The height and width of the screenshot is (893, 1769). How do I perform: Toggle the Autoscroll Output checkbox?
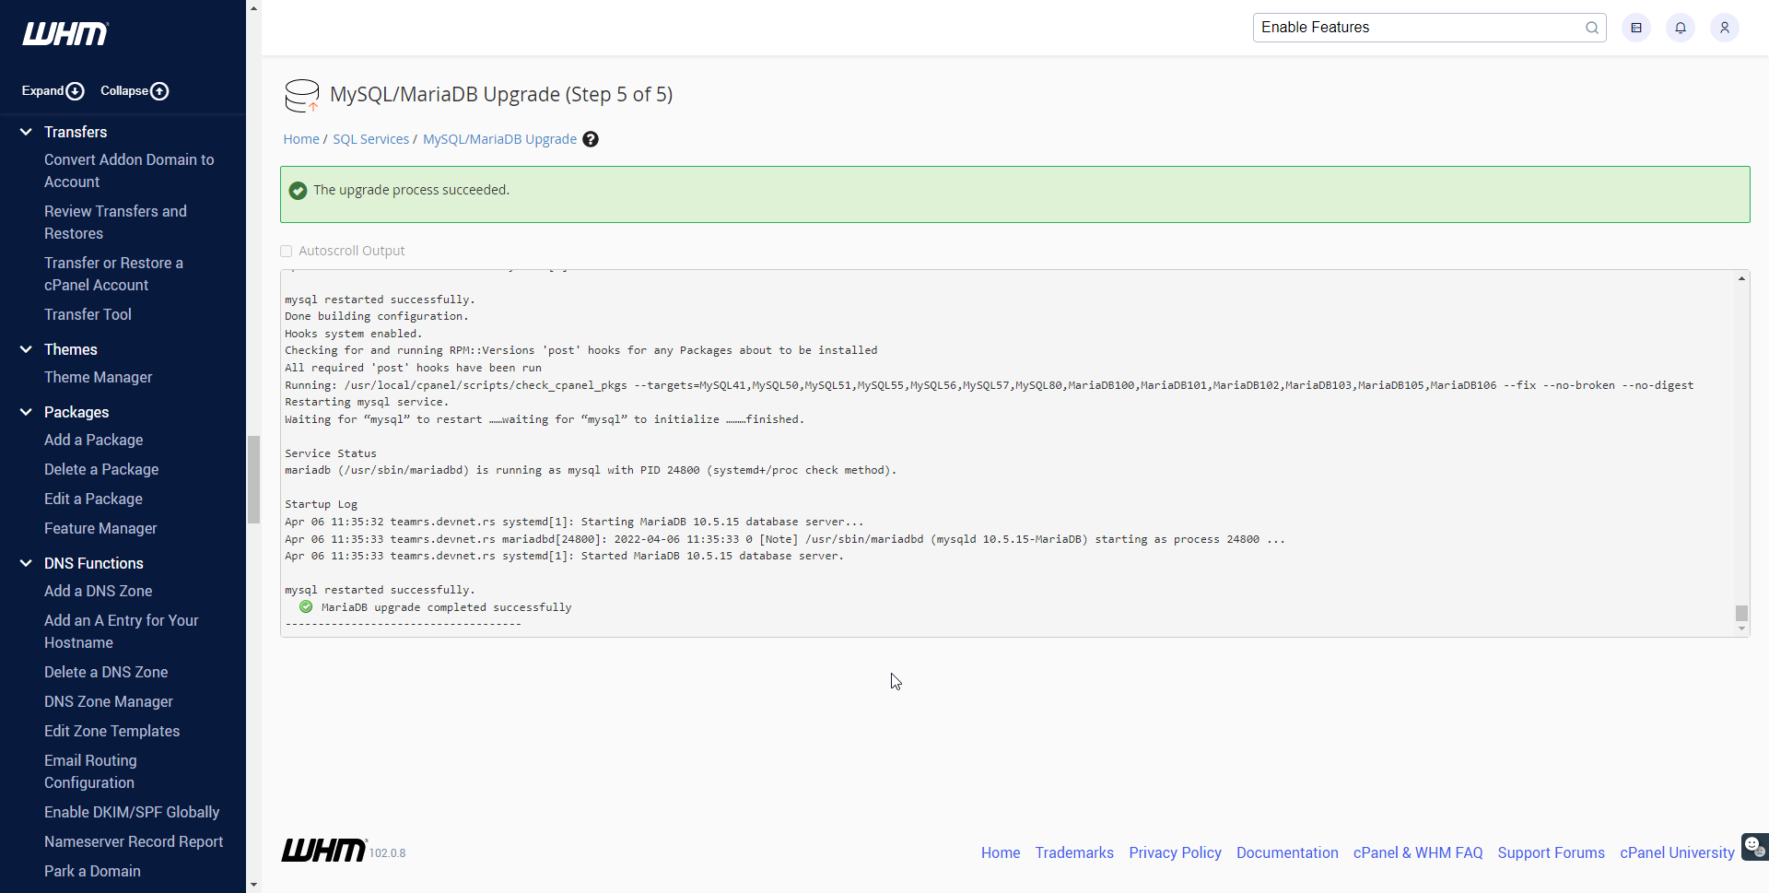287,251
